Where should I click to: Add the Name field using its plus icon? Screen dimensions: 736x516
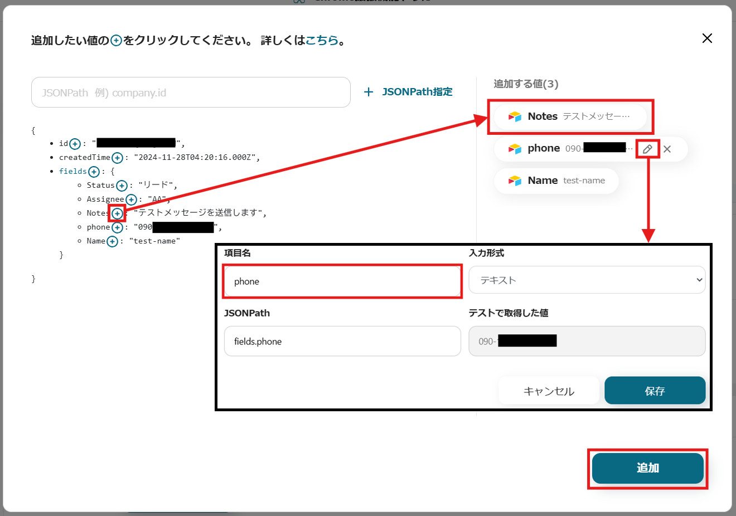[112, 241]
